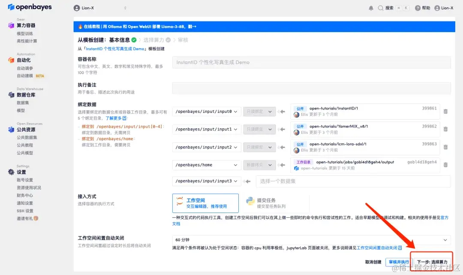Image resolution: width=463 pixels, height=275 pixels.
Task: Open 邀请有礼 in the sidebar
Action: [27, 219]
